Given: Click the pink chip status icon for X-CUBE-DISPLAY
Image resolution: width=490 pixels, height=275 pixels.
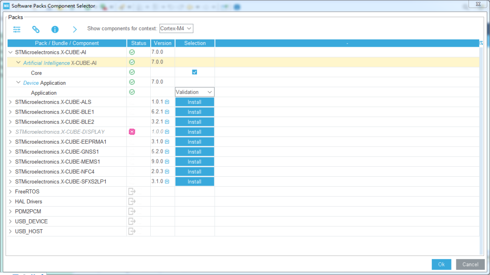Looking at the screenshot, I should (x=132, y=132).
